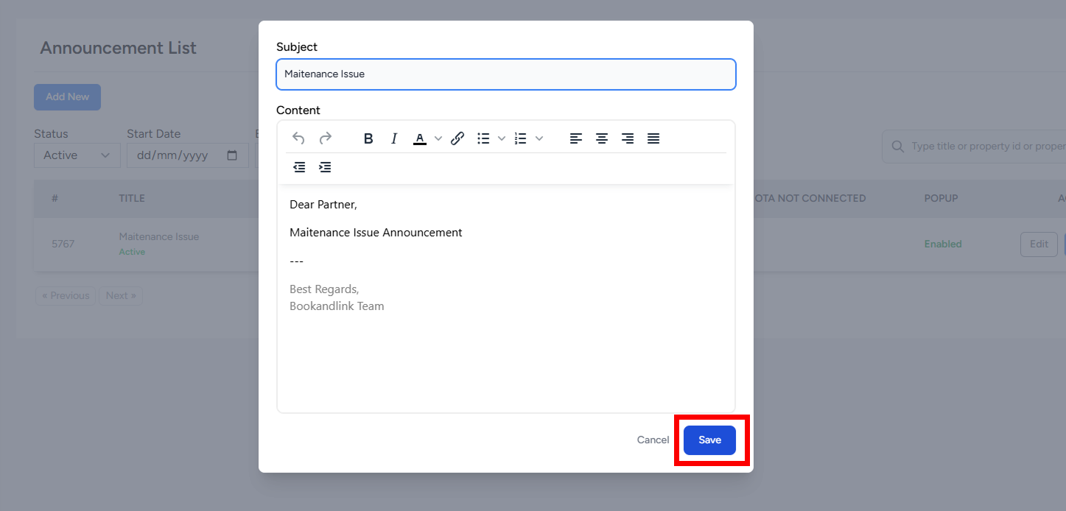
Task: Click 'Best Regards,' text in editor
Action: pos(324,289)
